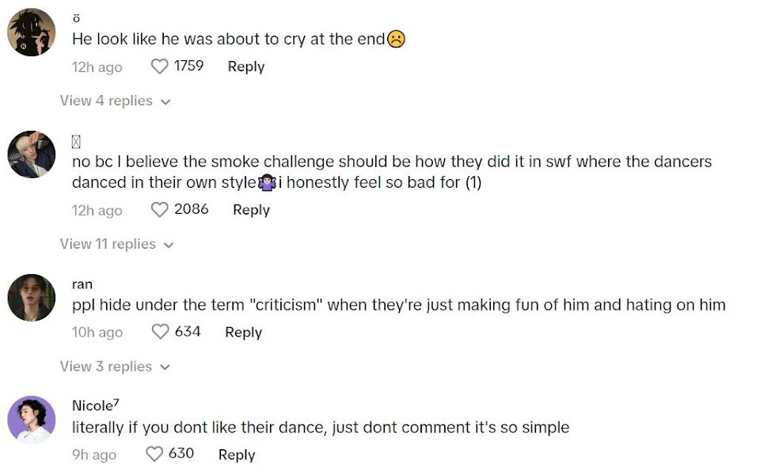760x473 pixels.
Task: Expand View 11 replies
Action: pos(116,244)
